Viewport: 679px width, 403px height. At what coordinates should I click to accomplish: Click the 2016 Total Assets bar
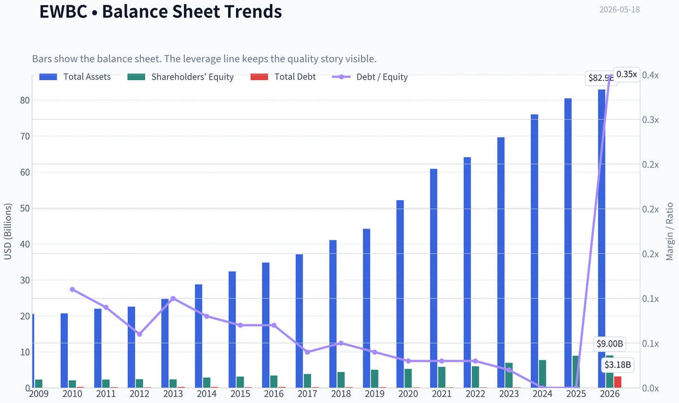coord(266,325)
